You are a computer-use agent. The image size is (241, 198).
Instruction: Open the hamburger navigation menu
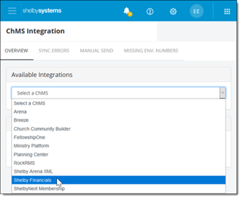pos(12,11)
